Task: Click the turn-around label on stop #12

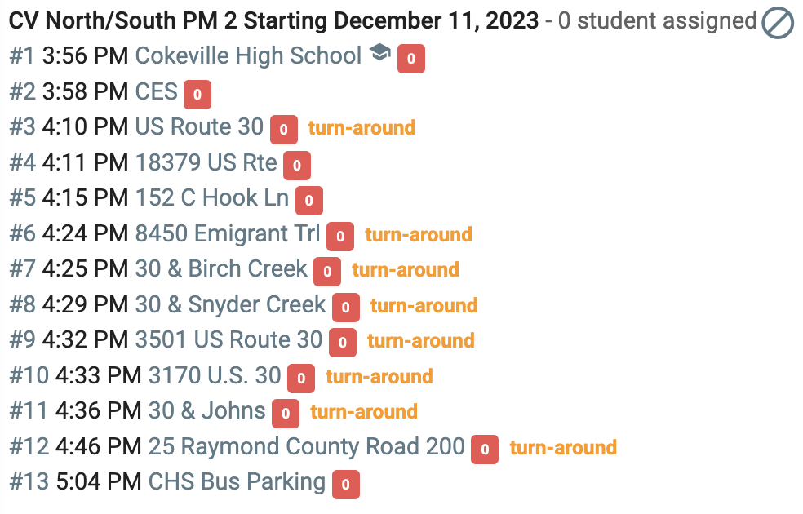Action: click(x=563, y=447)
